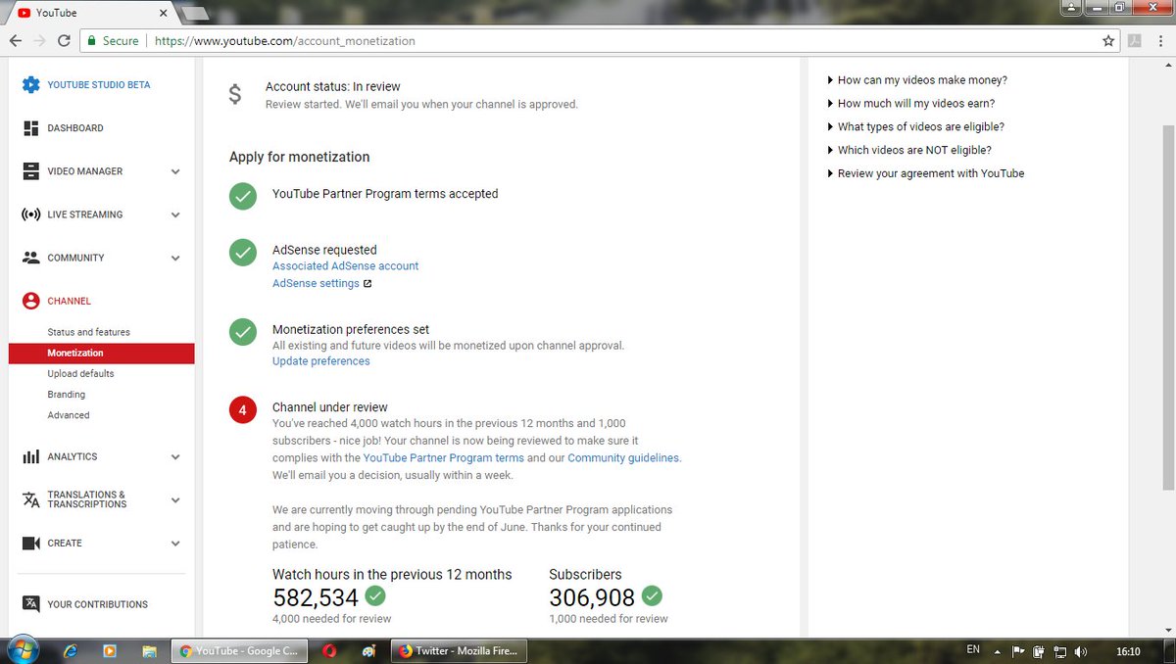Open the Chrome three-dot menu
Screen dimensions: 1176x664
(1160, 41)
